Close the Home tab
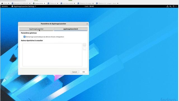Image resolution: width=179 pixels, height=101 pixels. coord(9,3)
